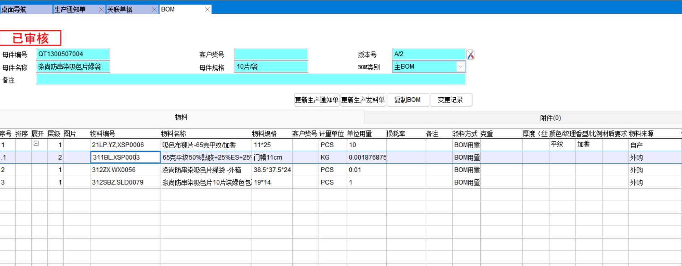Switch to the 附件(0) attachments tab
Image resolution: width=682 pixels, height=266 pixels.
[x=550, y=118]
